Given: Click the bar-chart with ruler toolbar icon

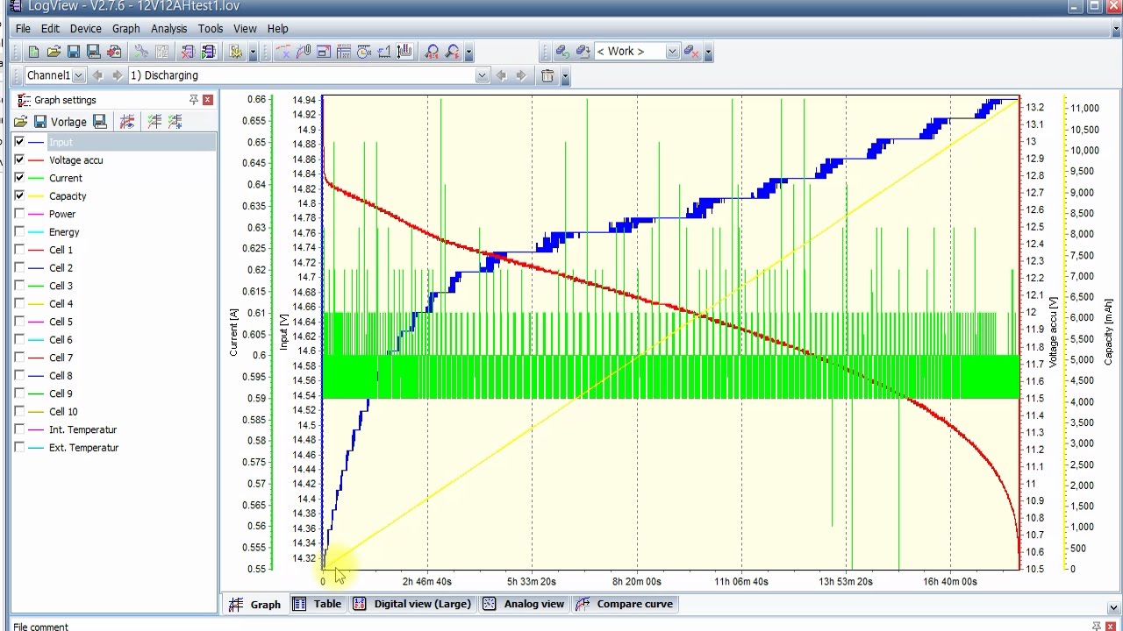Looking at the screenshot, I should coord(404,52).
